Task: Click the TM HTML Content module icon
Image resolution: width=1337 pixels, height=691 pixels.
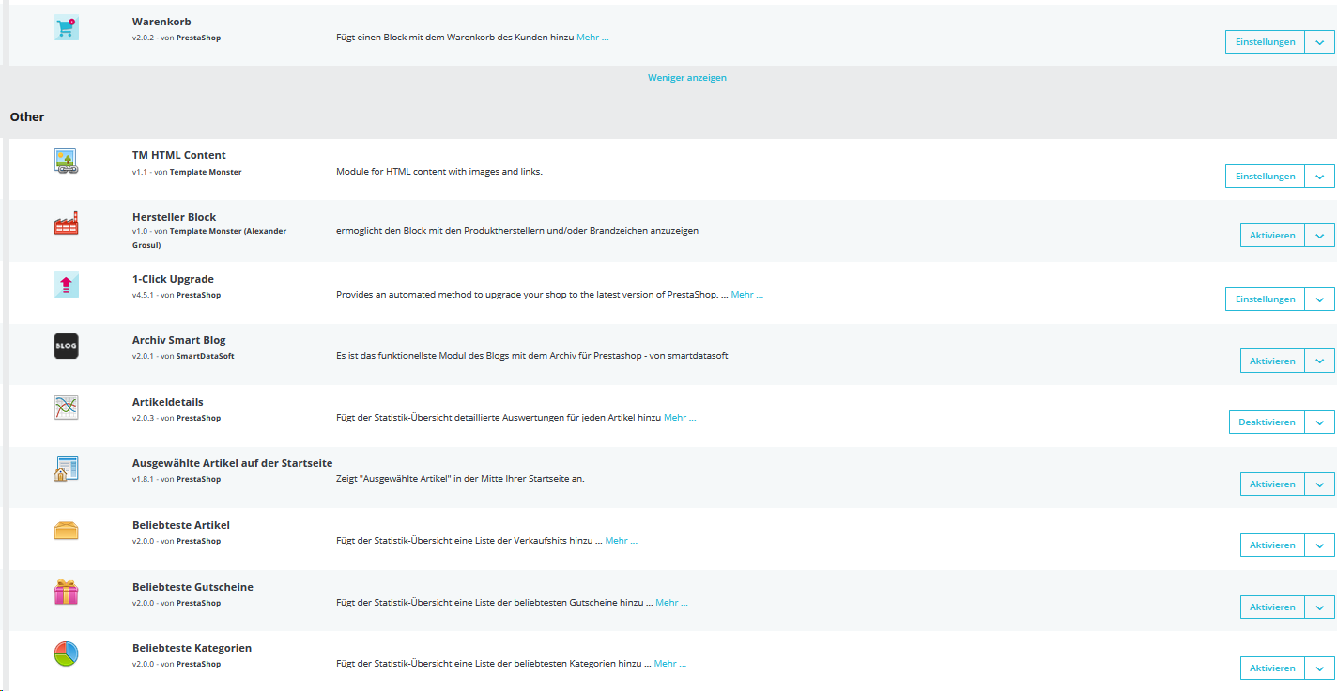Action: (x=66, y=161)
